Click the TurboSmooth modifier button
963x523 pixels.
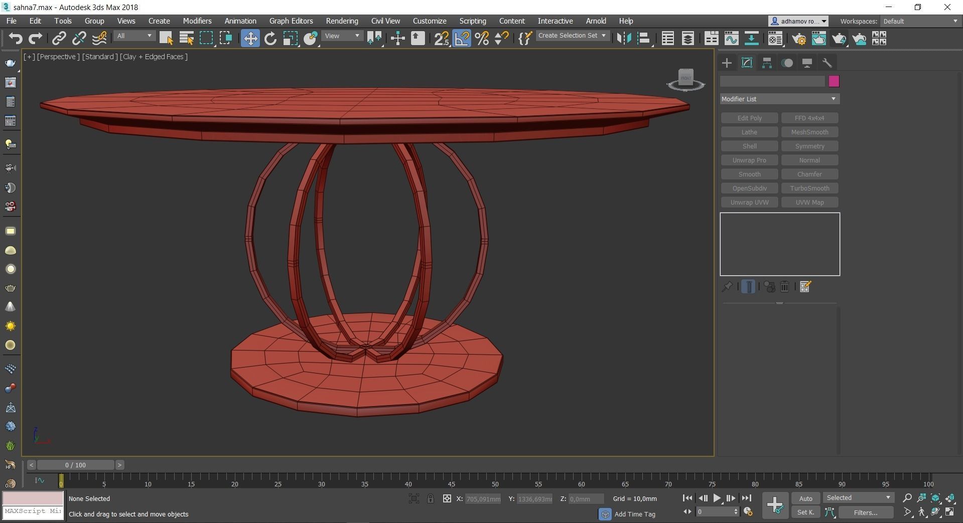point(809,188)
